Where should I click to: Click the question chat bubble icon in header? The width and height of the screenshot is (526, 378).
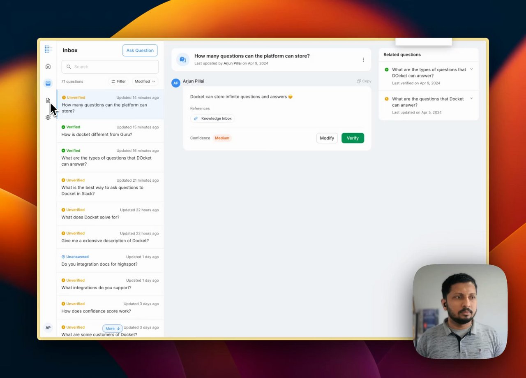(183, 60)
